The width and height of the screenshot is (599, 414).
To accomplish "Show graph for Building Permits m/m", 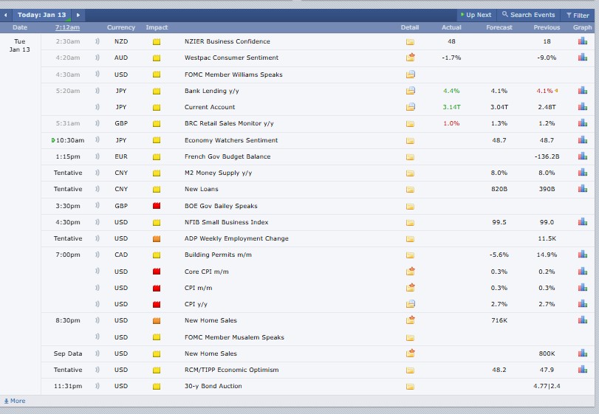I will [582, 255].
